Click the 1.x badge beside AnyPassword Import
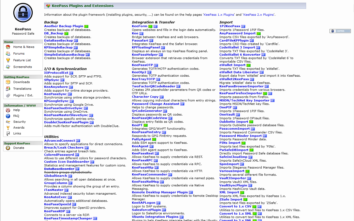 pos(259,34)
